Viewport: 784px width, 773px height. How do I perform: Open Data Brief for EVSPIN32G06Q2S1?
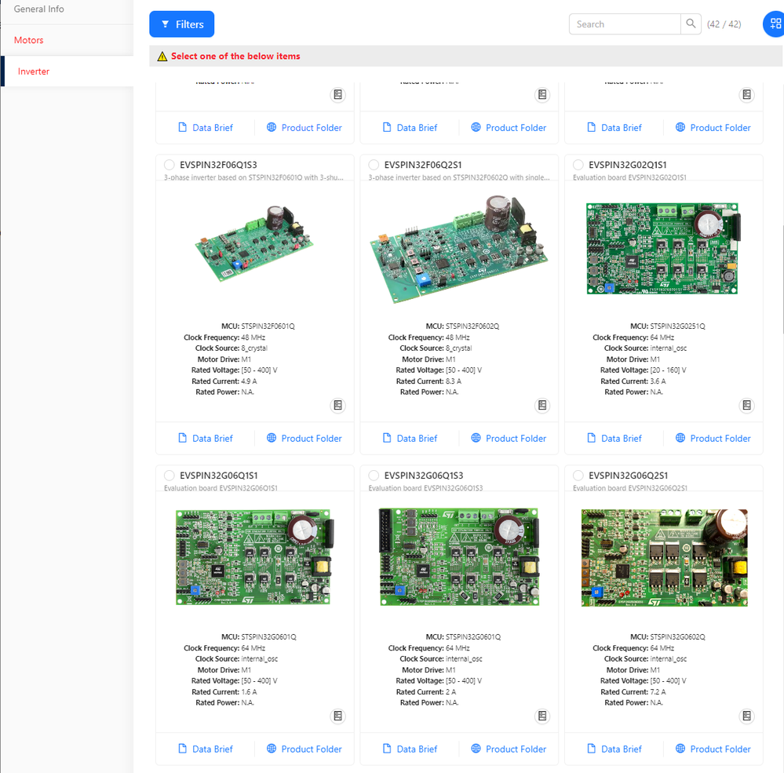[614, 749]
